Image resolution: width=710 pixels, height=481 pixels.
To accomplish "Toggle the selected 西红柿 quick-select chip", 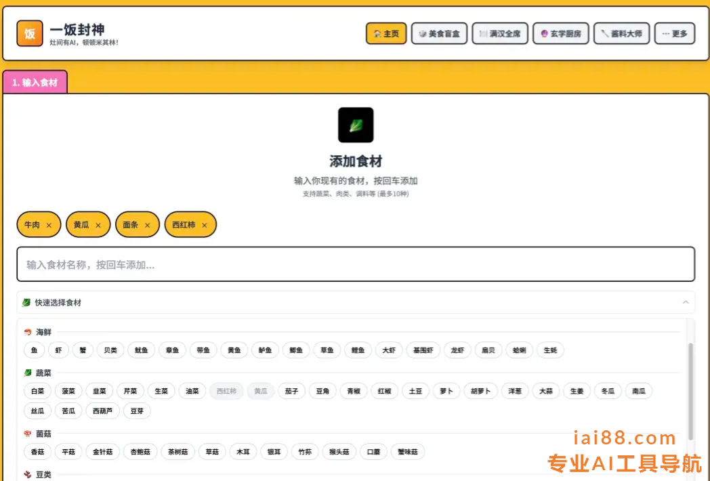I will click(x=226, y=391).
